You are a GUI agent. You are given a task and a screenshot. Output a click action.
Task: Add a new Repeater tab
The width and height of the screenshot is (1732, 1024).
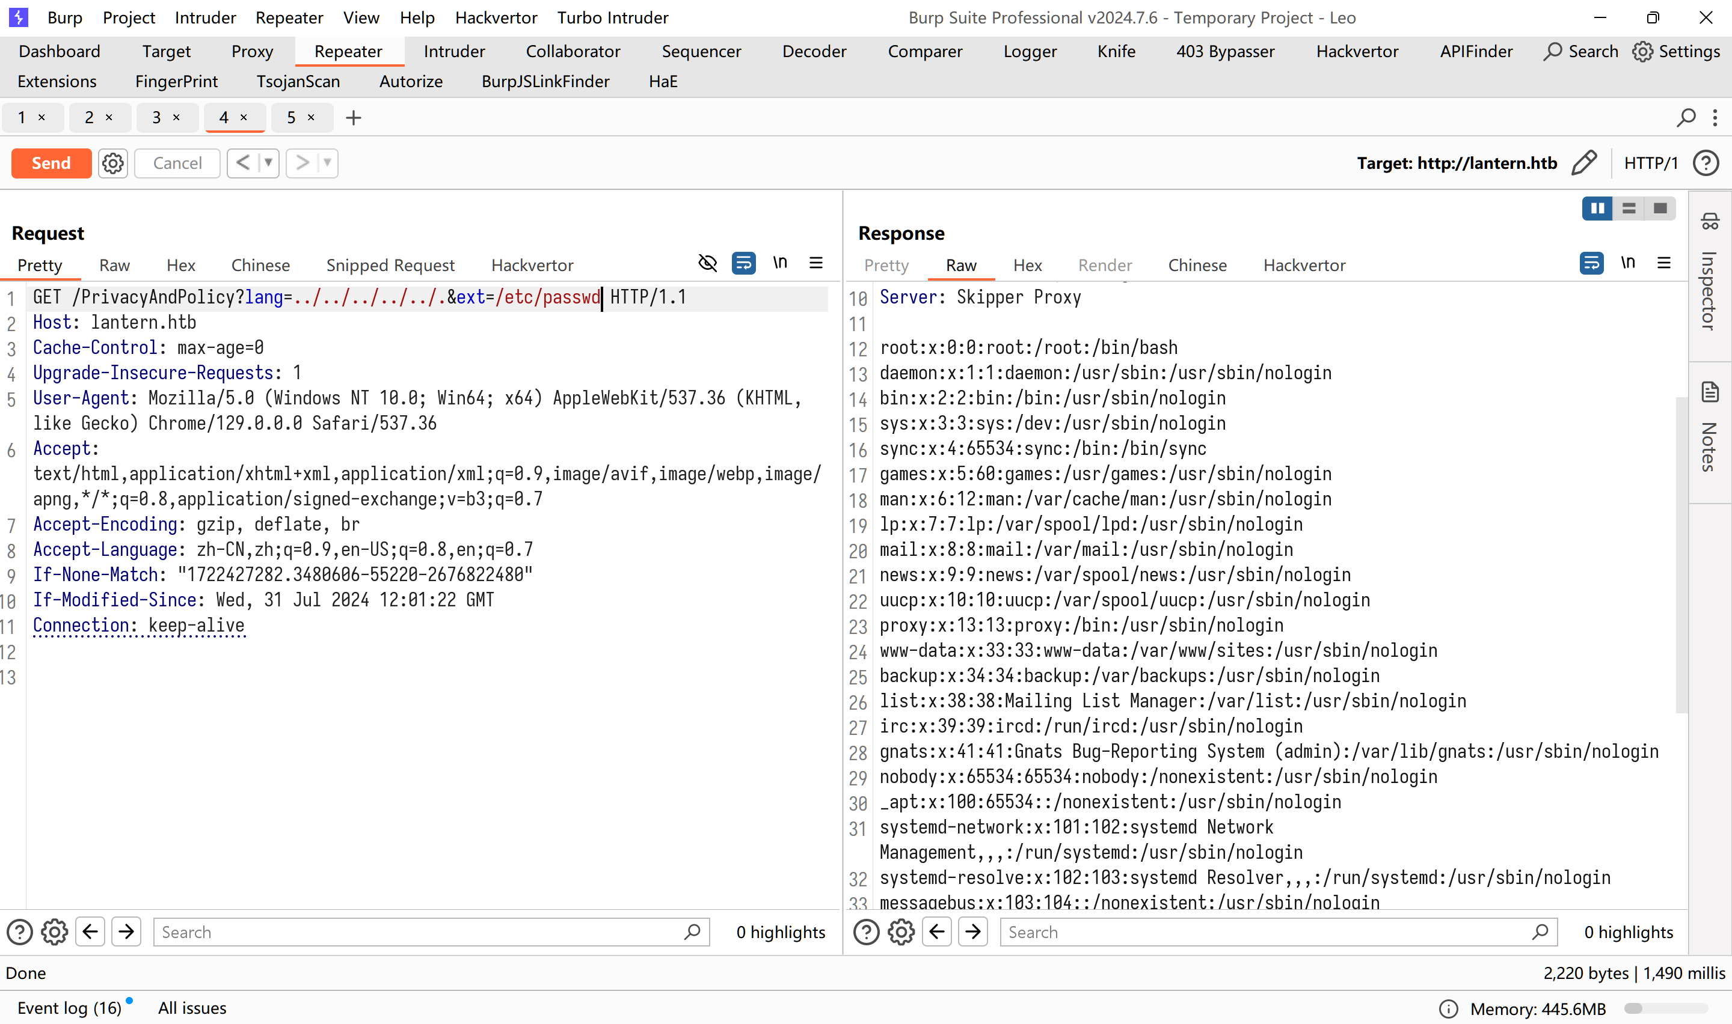click(354, 118)
